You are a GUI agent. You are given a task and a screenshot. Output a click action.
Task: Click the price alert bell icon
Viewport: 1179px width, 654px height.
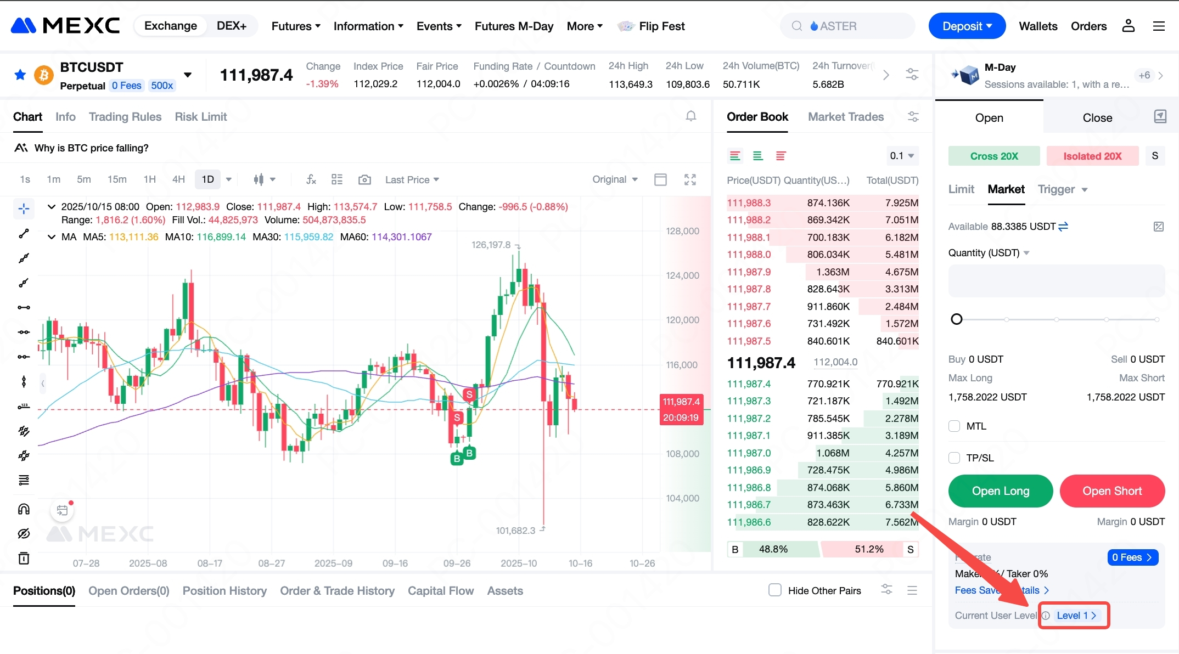point(691,116)
